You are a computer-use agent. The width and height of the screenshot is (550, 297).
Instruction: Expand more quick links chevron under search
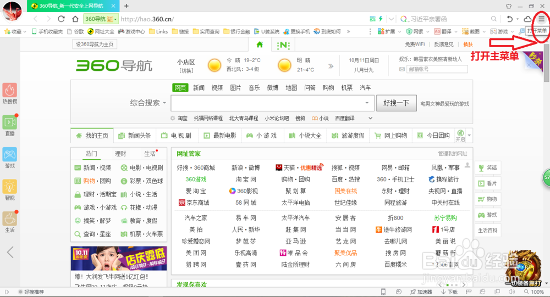pyautogui.click(x=370, y=119)
